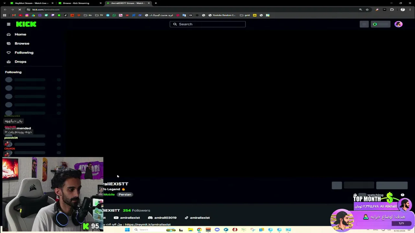This screenshot has width=415, height=233.
Task: Open the tab search dropdown arrow
Action: click(5, 3)
